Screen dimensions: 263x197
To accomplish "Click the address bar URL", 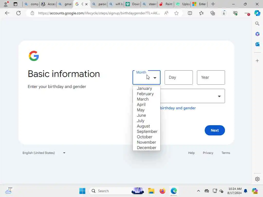I will click(x=99, y=13).
